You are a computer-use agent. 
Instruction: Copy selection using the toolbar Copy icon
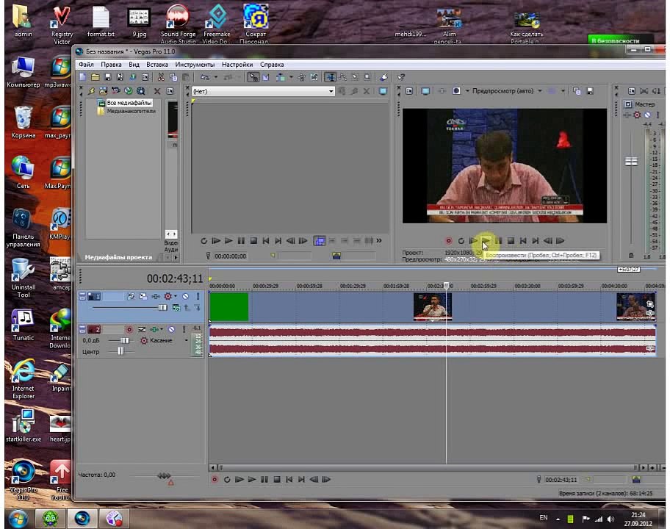pyautogui.click(x=173, y=77)
